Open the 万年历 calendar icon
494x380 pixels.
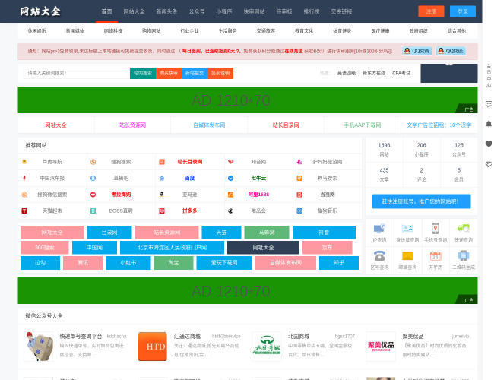point(435,256)
